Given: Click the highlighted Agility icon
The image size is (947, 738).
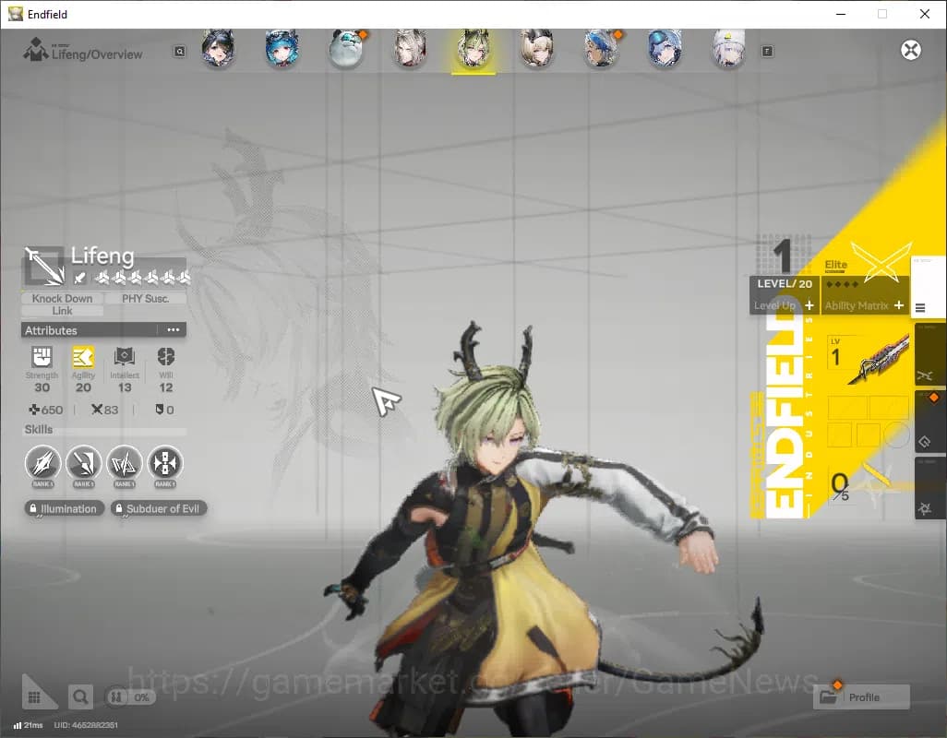Looking at the screenshot, I should (x=83, y=357).
